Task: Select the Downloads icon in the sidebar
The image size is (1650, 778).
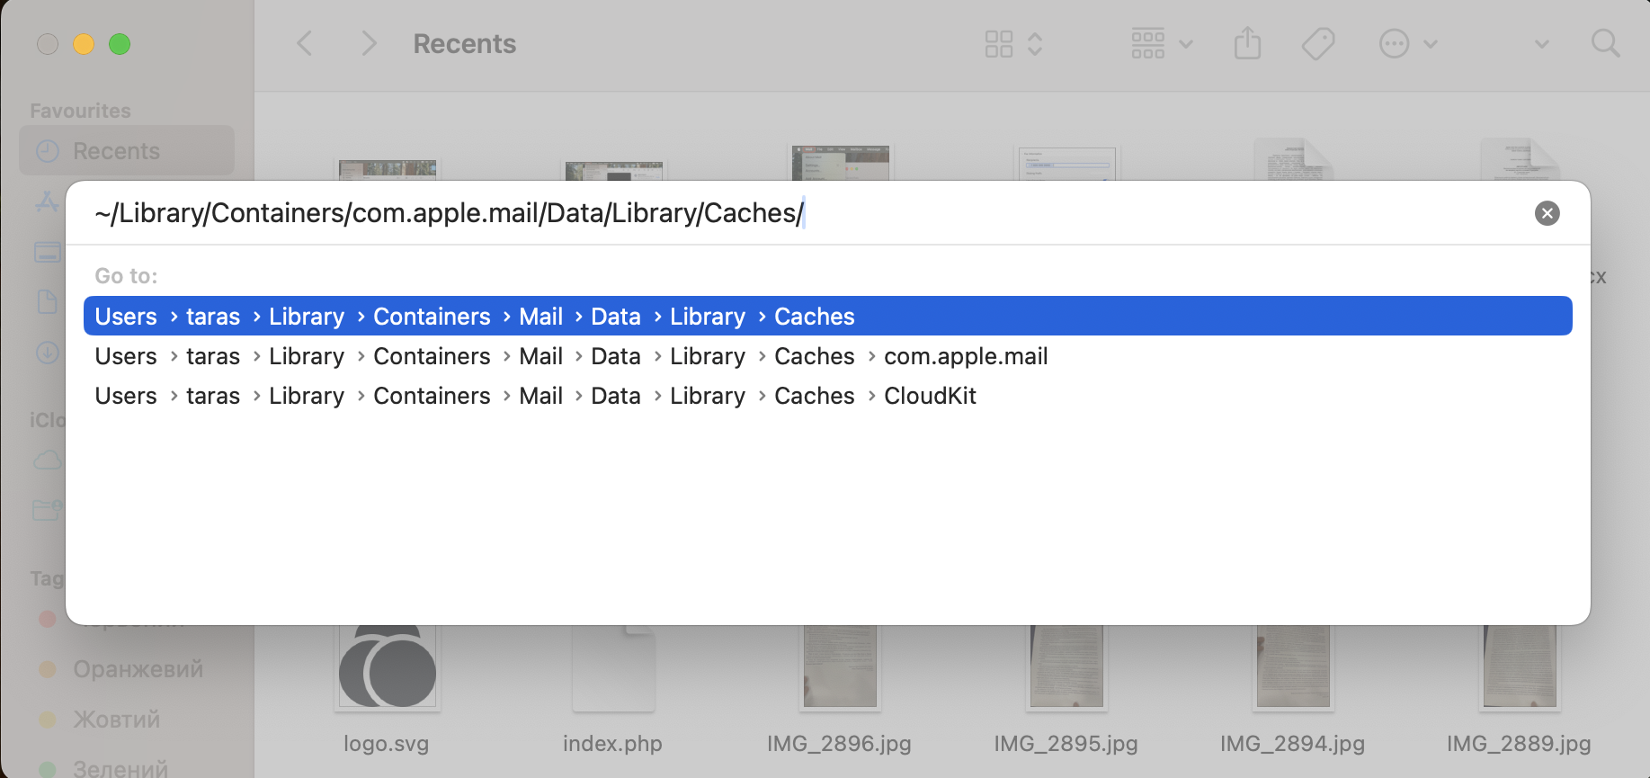Action: [47, 353]
